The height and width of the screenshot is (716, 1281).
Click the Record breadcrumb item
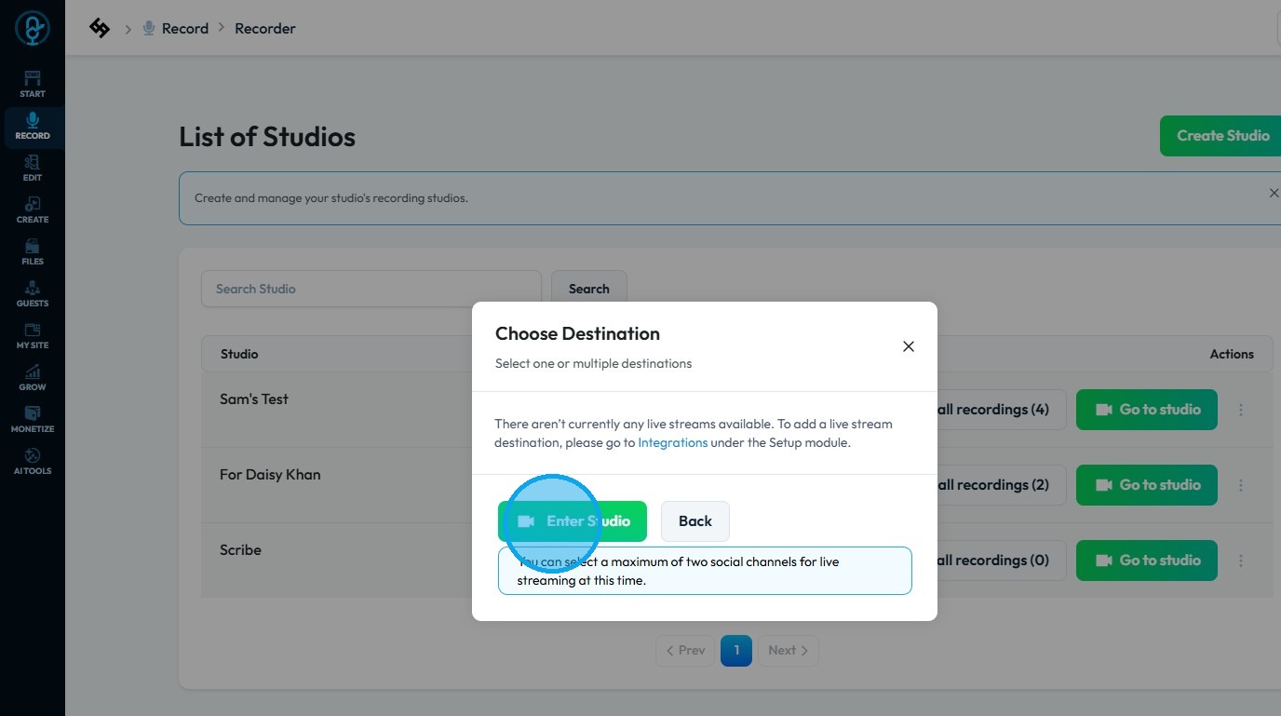pyautogui.click(x=184, y=29)
